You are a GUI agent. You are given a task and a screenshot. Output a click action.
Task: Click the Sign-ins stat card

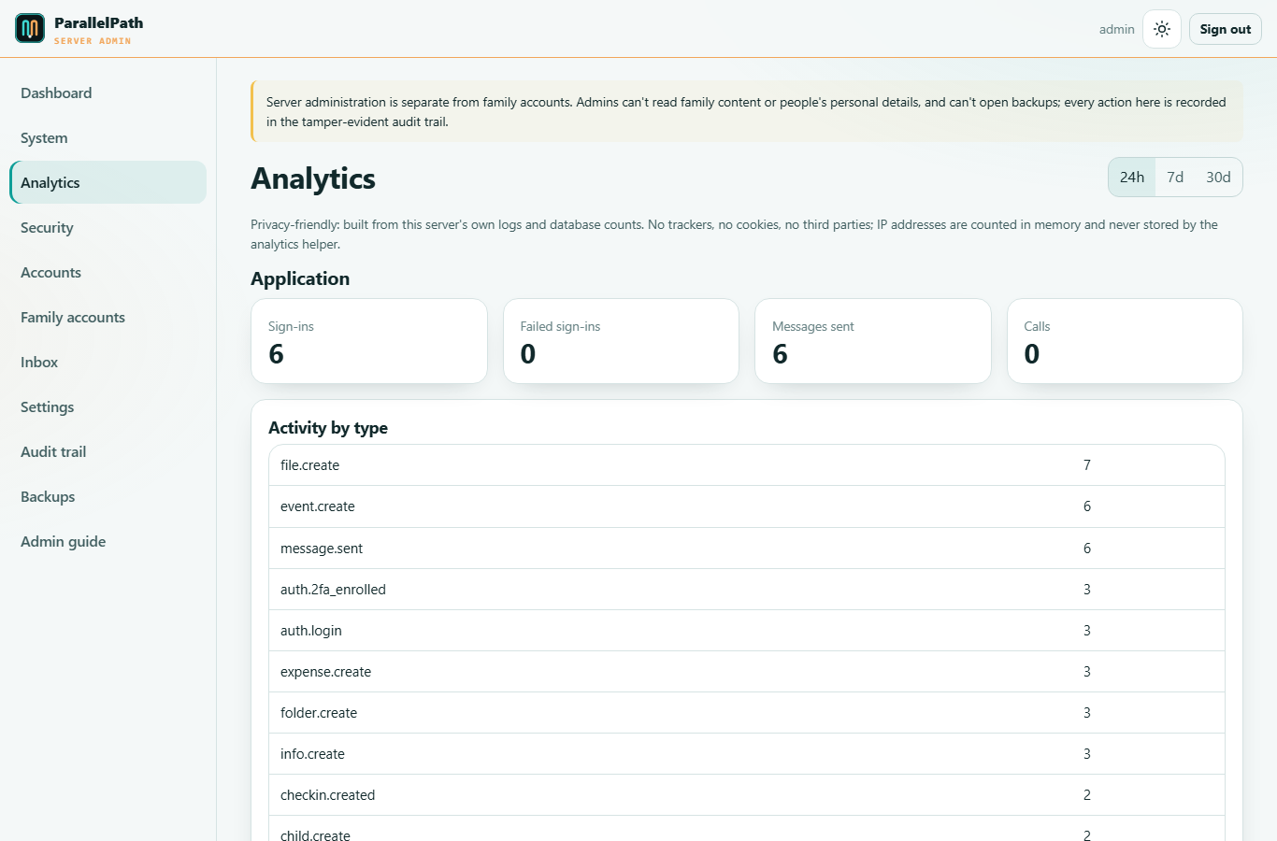pos(369,341)
